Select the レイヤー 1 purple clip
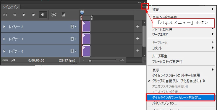 [x=86, y=39]
